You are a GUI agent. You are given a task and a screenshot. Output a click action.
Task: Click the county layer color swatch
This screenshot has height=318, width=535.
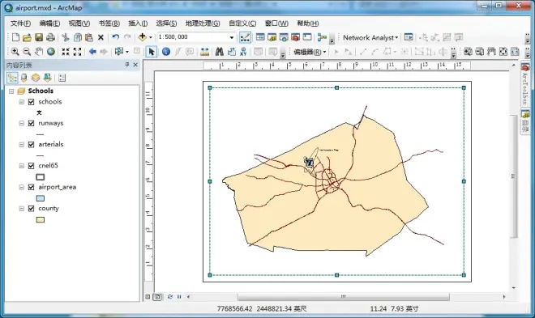tap(41, 219)
